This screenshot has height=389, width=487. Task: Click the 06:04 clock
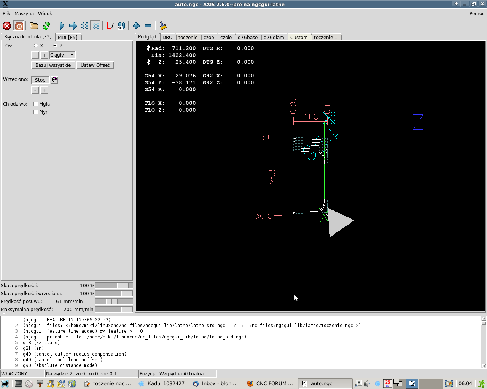click(465, 384)
